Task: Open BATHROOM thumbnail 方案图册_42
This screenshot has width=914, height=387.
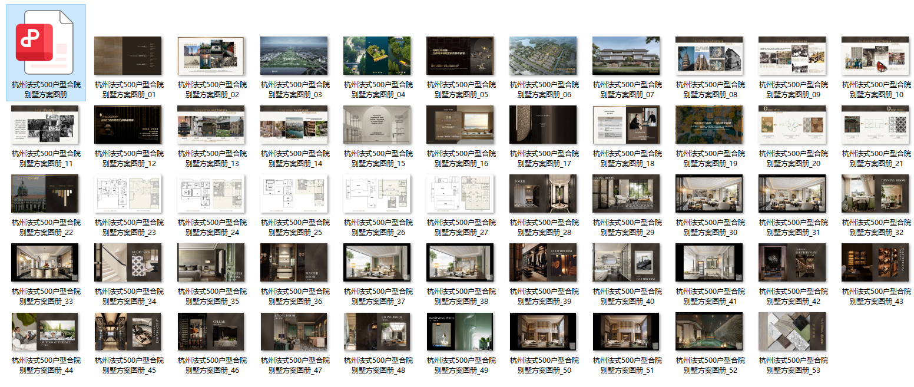Action: pos(792,263)
